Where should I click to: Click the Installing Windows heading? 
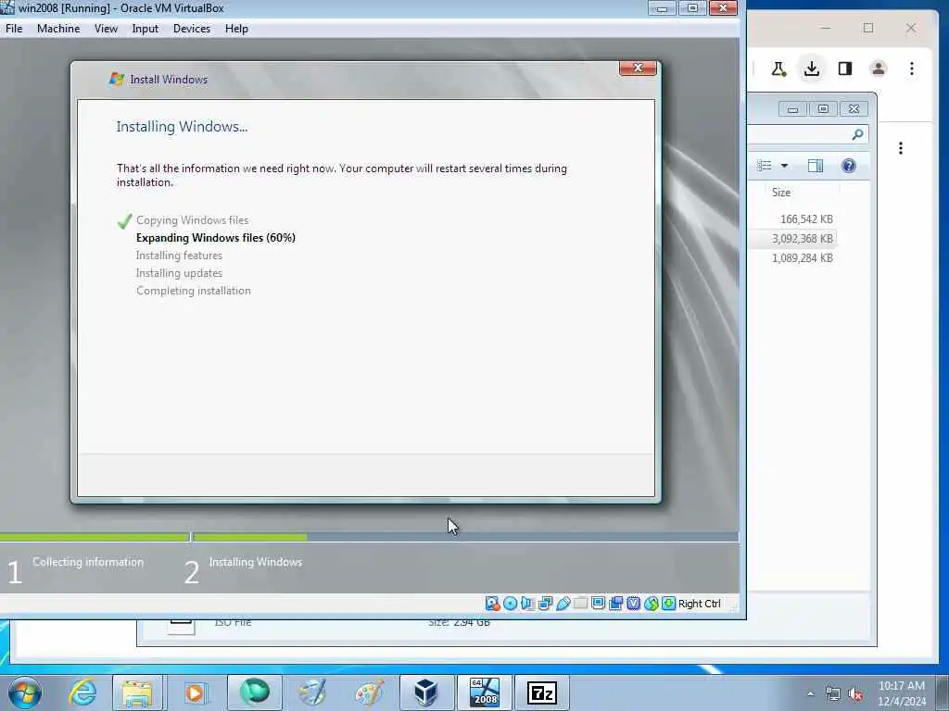[182, 126]
